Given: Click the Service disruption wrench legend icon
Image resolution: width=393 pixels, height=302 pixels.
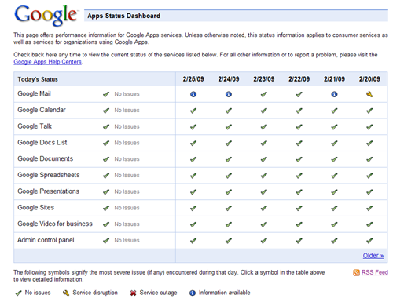Looking at the screenshot, I should tap(66, 293).
